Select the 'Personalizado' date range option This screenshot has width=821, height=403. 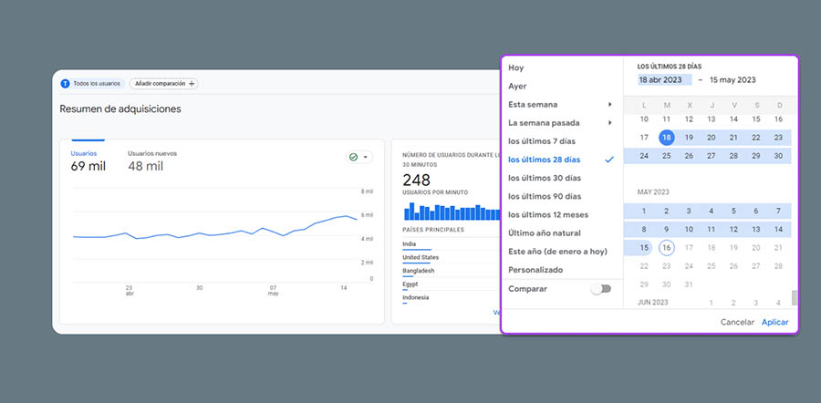[x=535, y=270]
